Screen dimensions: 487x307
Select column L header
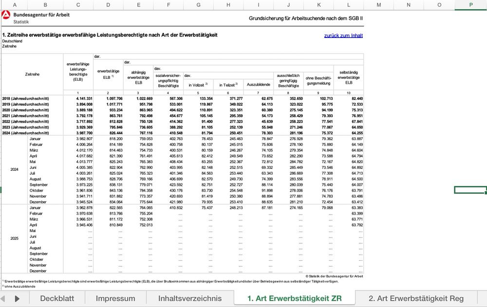tap(349, 5)
